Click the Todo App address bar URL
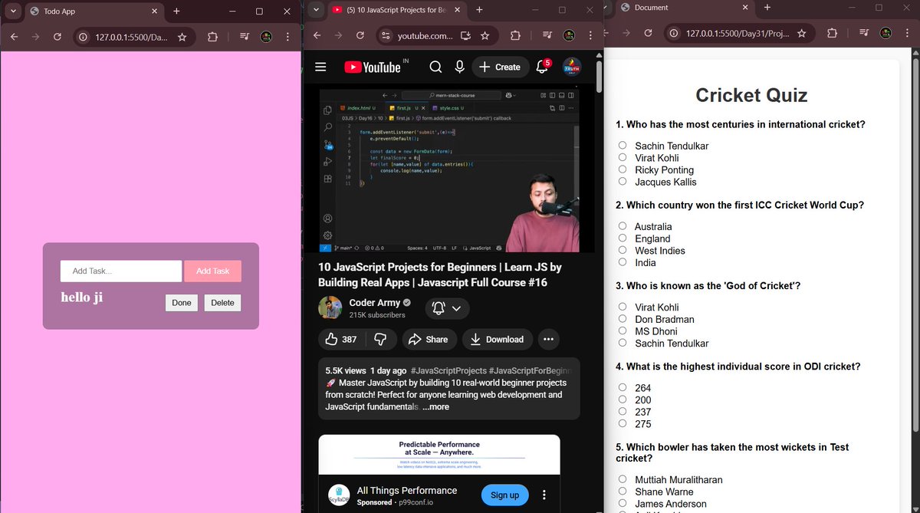 130,37
